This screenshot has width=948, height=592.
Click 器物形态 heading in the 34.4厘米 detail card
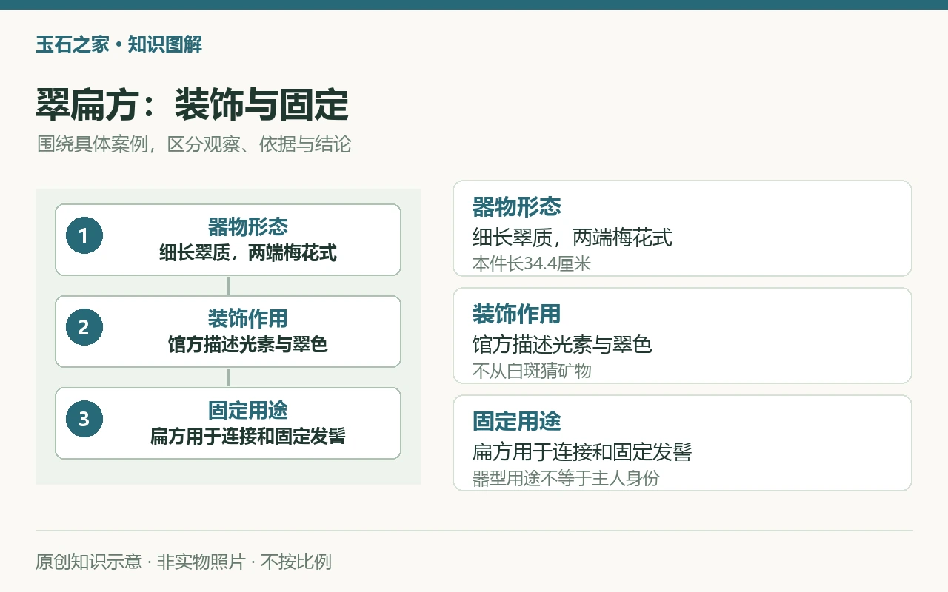click(517, 206)
